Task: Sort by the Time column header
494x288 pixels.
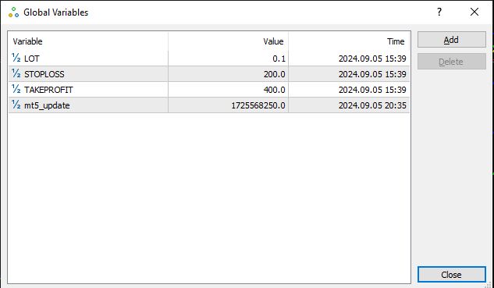Action: point(349,41)
